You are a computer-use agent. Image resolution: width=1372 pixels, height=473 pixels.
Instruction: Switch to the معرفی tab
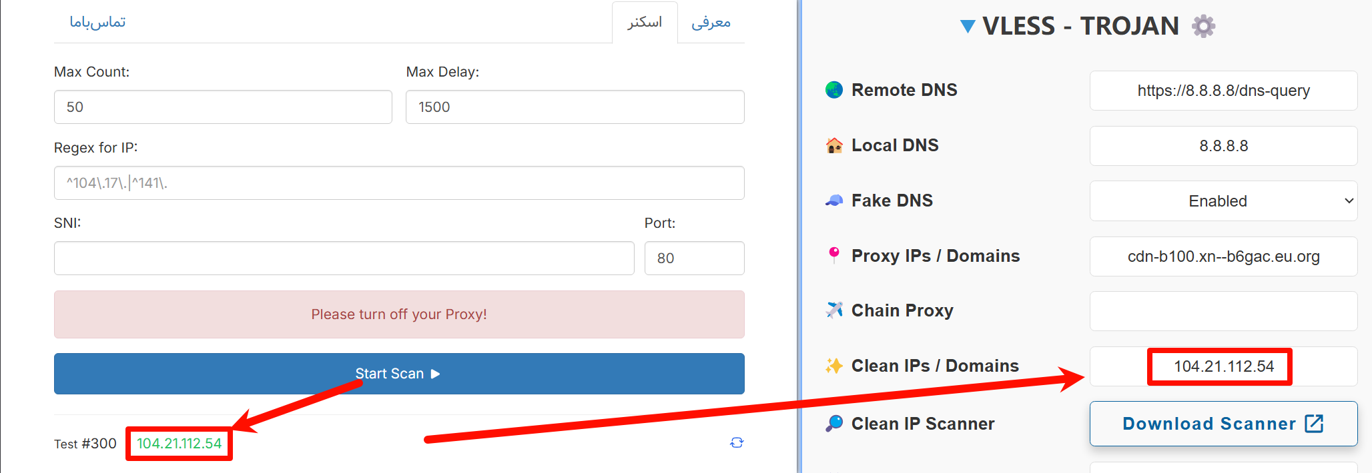711,23
